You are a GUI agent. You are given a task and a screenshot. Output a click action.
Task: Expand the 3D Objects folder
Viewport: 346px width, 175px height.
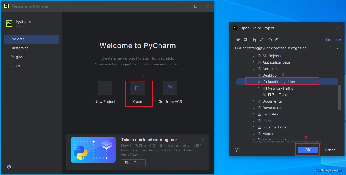[x=254, y=56]
